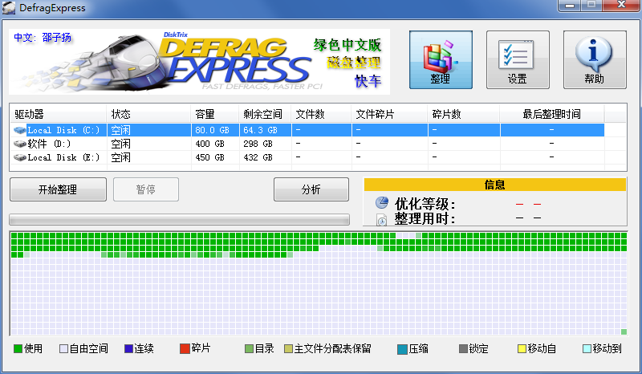This screenshot has width=642, height=374.
Task: Click the 使用 legend label
Action: pyautogui.click(x=33, y=348)
